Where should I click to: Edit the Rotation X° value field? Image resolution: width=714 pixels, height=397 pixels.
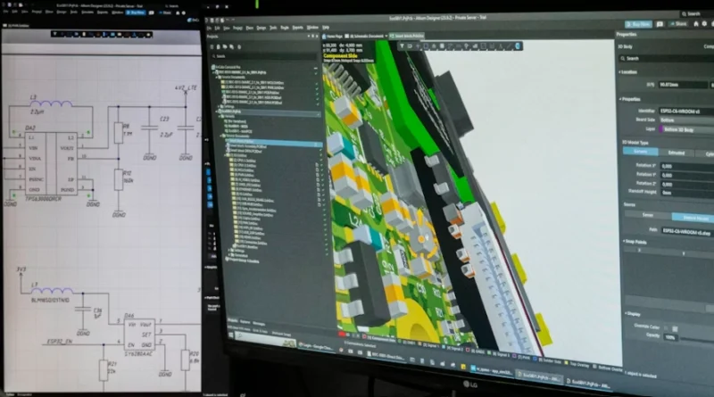pyautogui.click(x=686, y=166)
